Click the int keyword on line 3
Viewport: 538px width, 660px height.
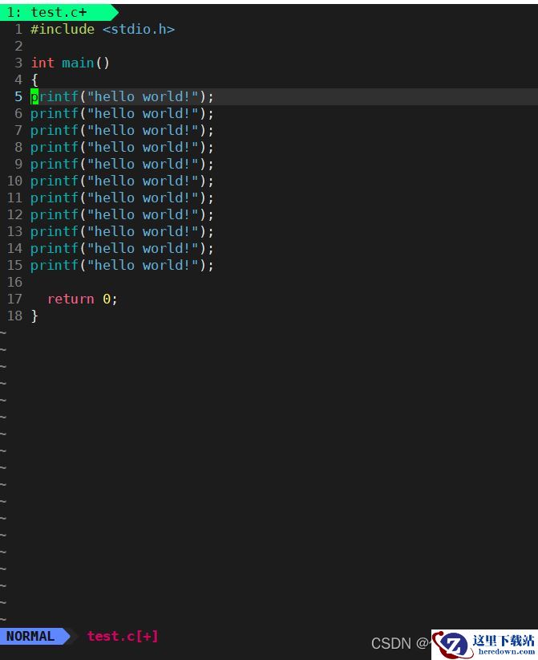click(x=42, y=63)
